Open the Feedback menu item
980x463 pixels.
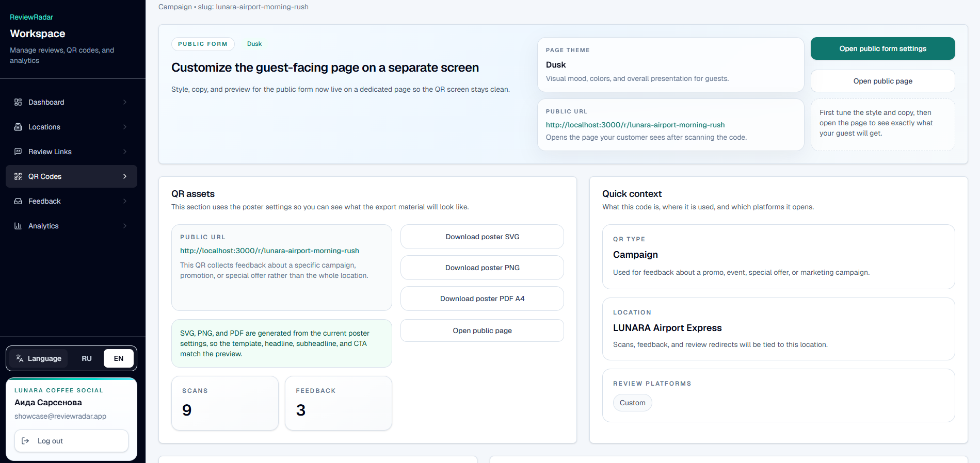(71, 201)
